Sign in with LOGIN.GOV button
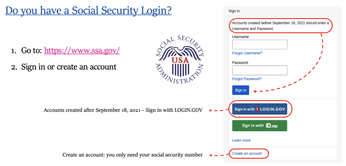The width and height of the screenshot is (346, 166). pyautogui.click(x=259, y=109)
